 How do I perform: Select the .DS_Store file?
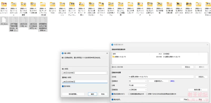pyautogui.click(x=4, y=21)
